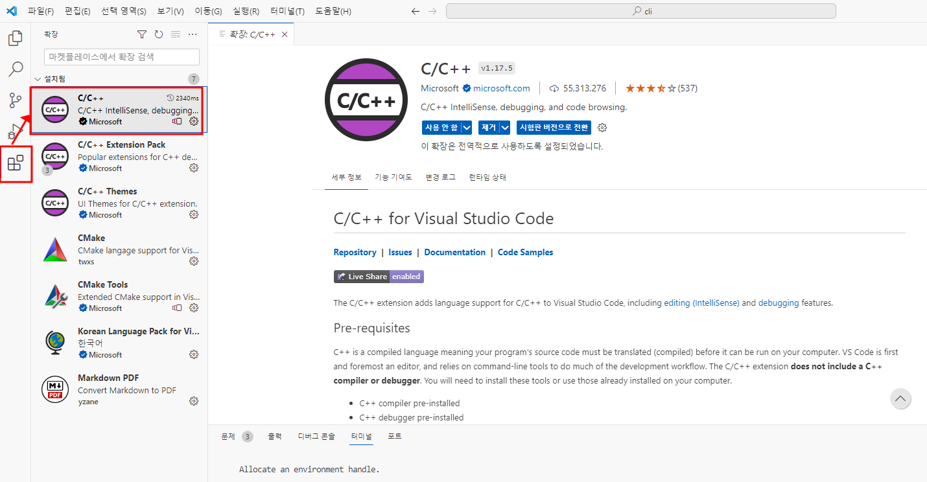Open dropdown arrow next to 사용 안 함

[x=467, y=128]
